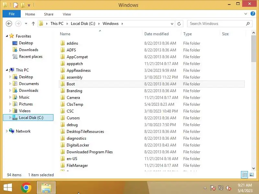Click the New folder quick access icon

23,5
